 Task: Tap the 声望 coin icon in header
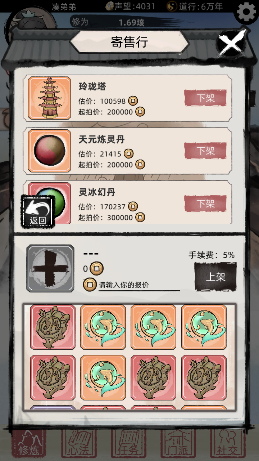pyautogui.click(x=109, y=6)
